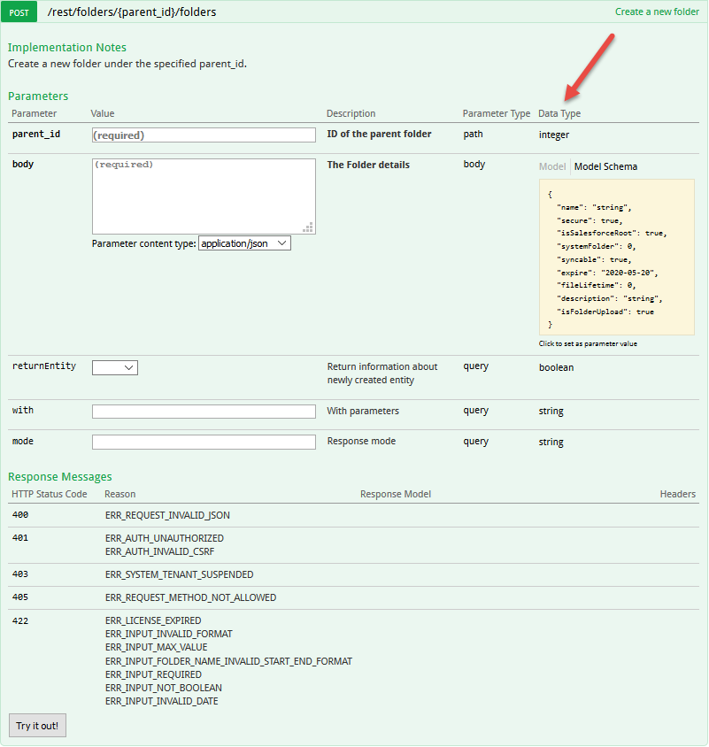Select the ERR_REQUEST_INVALID_JSON reason text
The height and width of the screenshot is (747, 709).
(x=167, y=515)
